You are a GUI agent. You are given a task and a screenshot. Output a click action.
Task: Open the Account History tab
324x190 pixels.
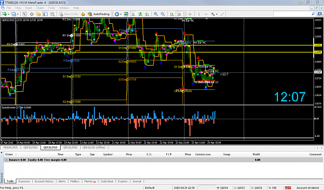44,181
